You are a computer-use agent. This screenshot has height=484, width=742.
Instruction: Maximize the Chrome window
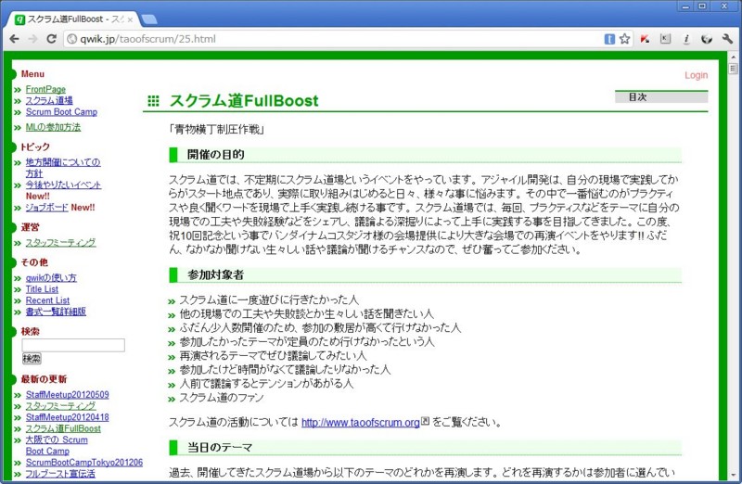point(702,6)
